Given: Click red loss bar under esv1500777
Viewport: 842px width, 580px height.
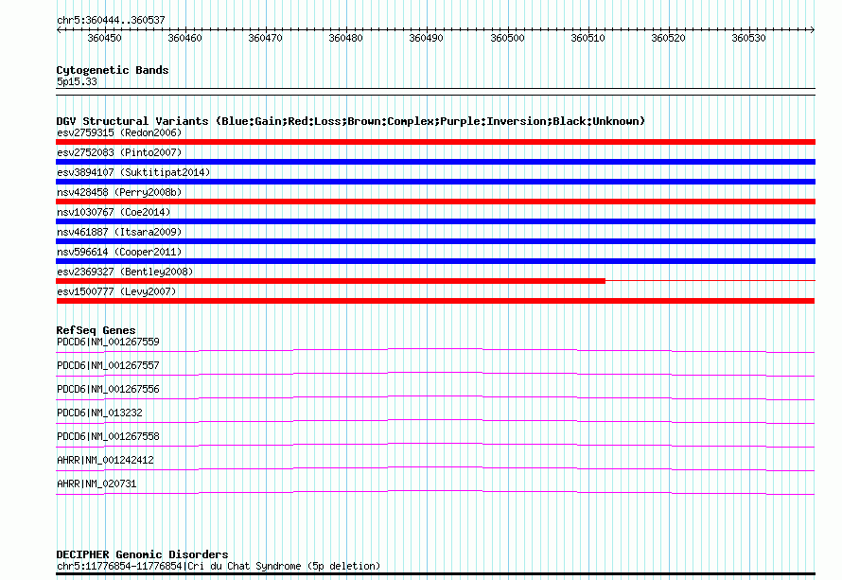Looking at the screenshot, I should (435, 301).
